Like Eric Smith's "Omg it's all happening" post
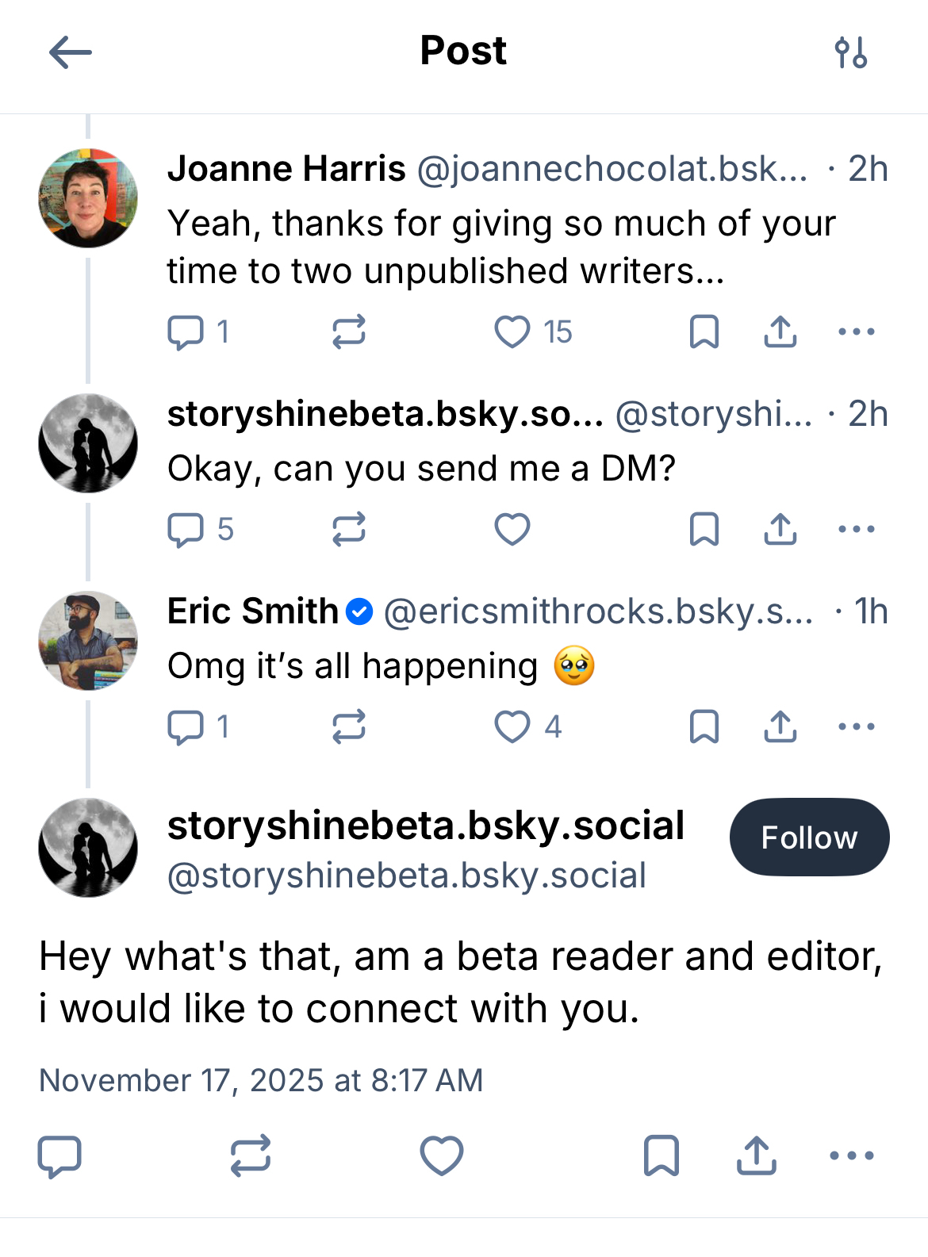Screen dimensions: 928x1257 tap(512, 726)
